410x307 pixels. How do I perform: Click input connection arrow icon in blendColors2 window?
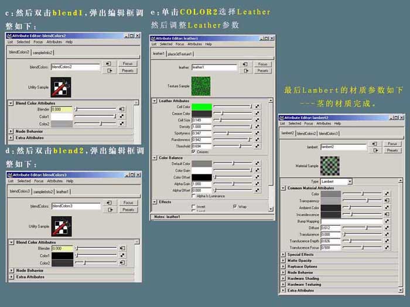coord(108,64)
